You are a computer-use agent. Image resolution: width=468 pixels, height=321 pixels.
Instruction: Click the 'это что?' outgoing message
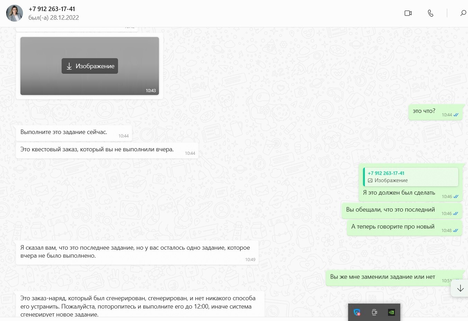click(424, 111)
